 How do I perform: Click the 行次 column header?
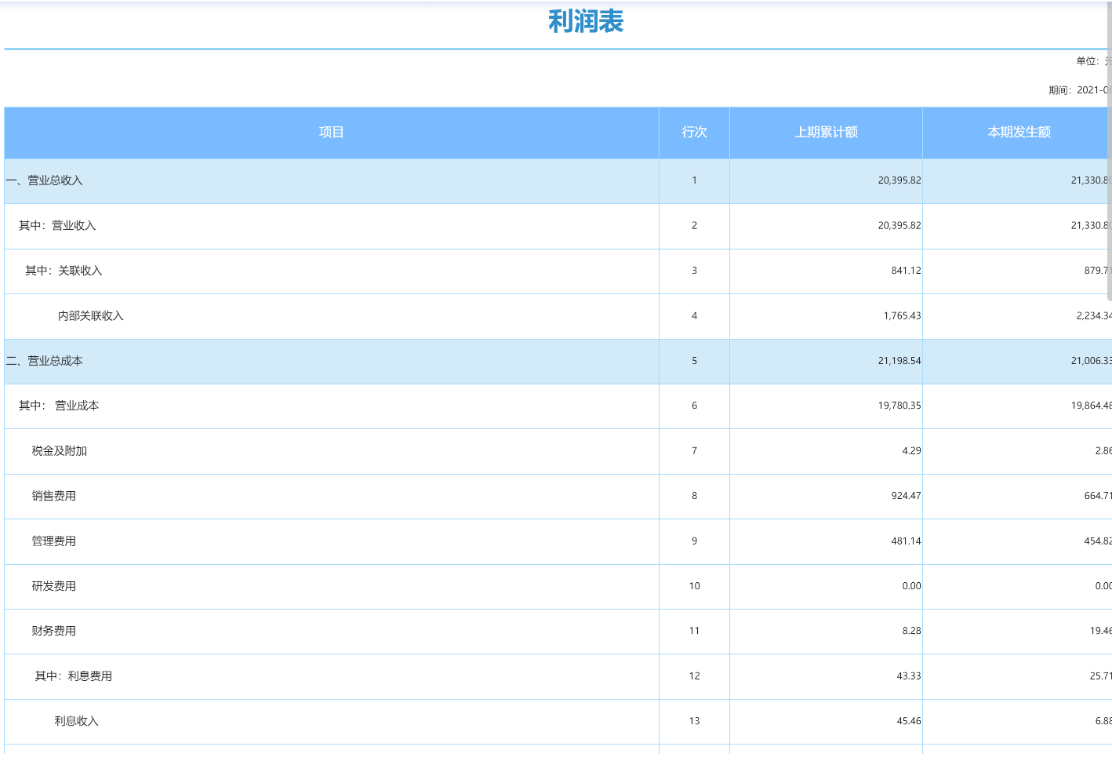[x=694, y=133]
